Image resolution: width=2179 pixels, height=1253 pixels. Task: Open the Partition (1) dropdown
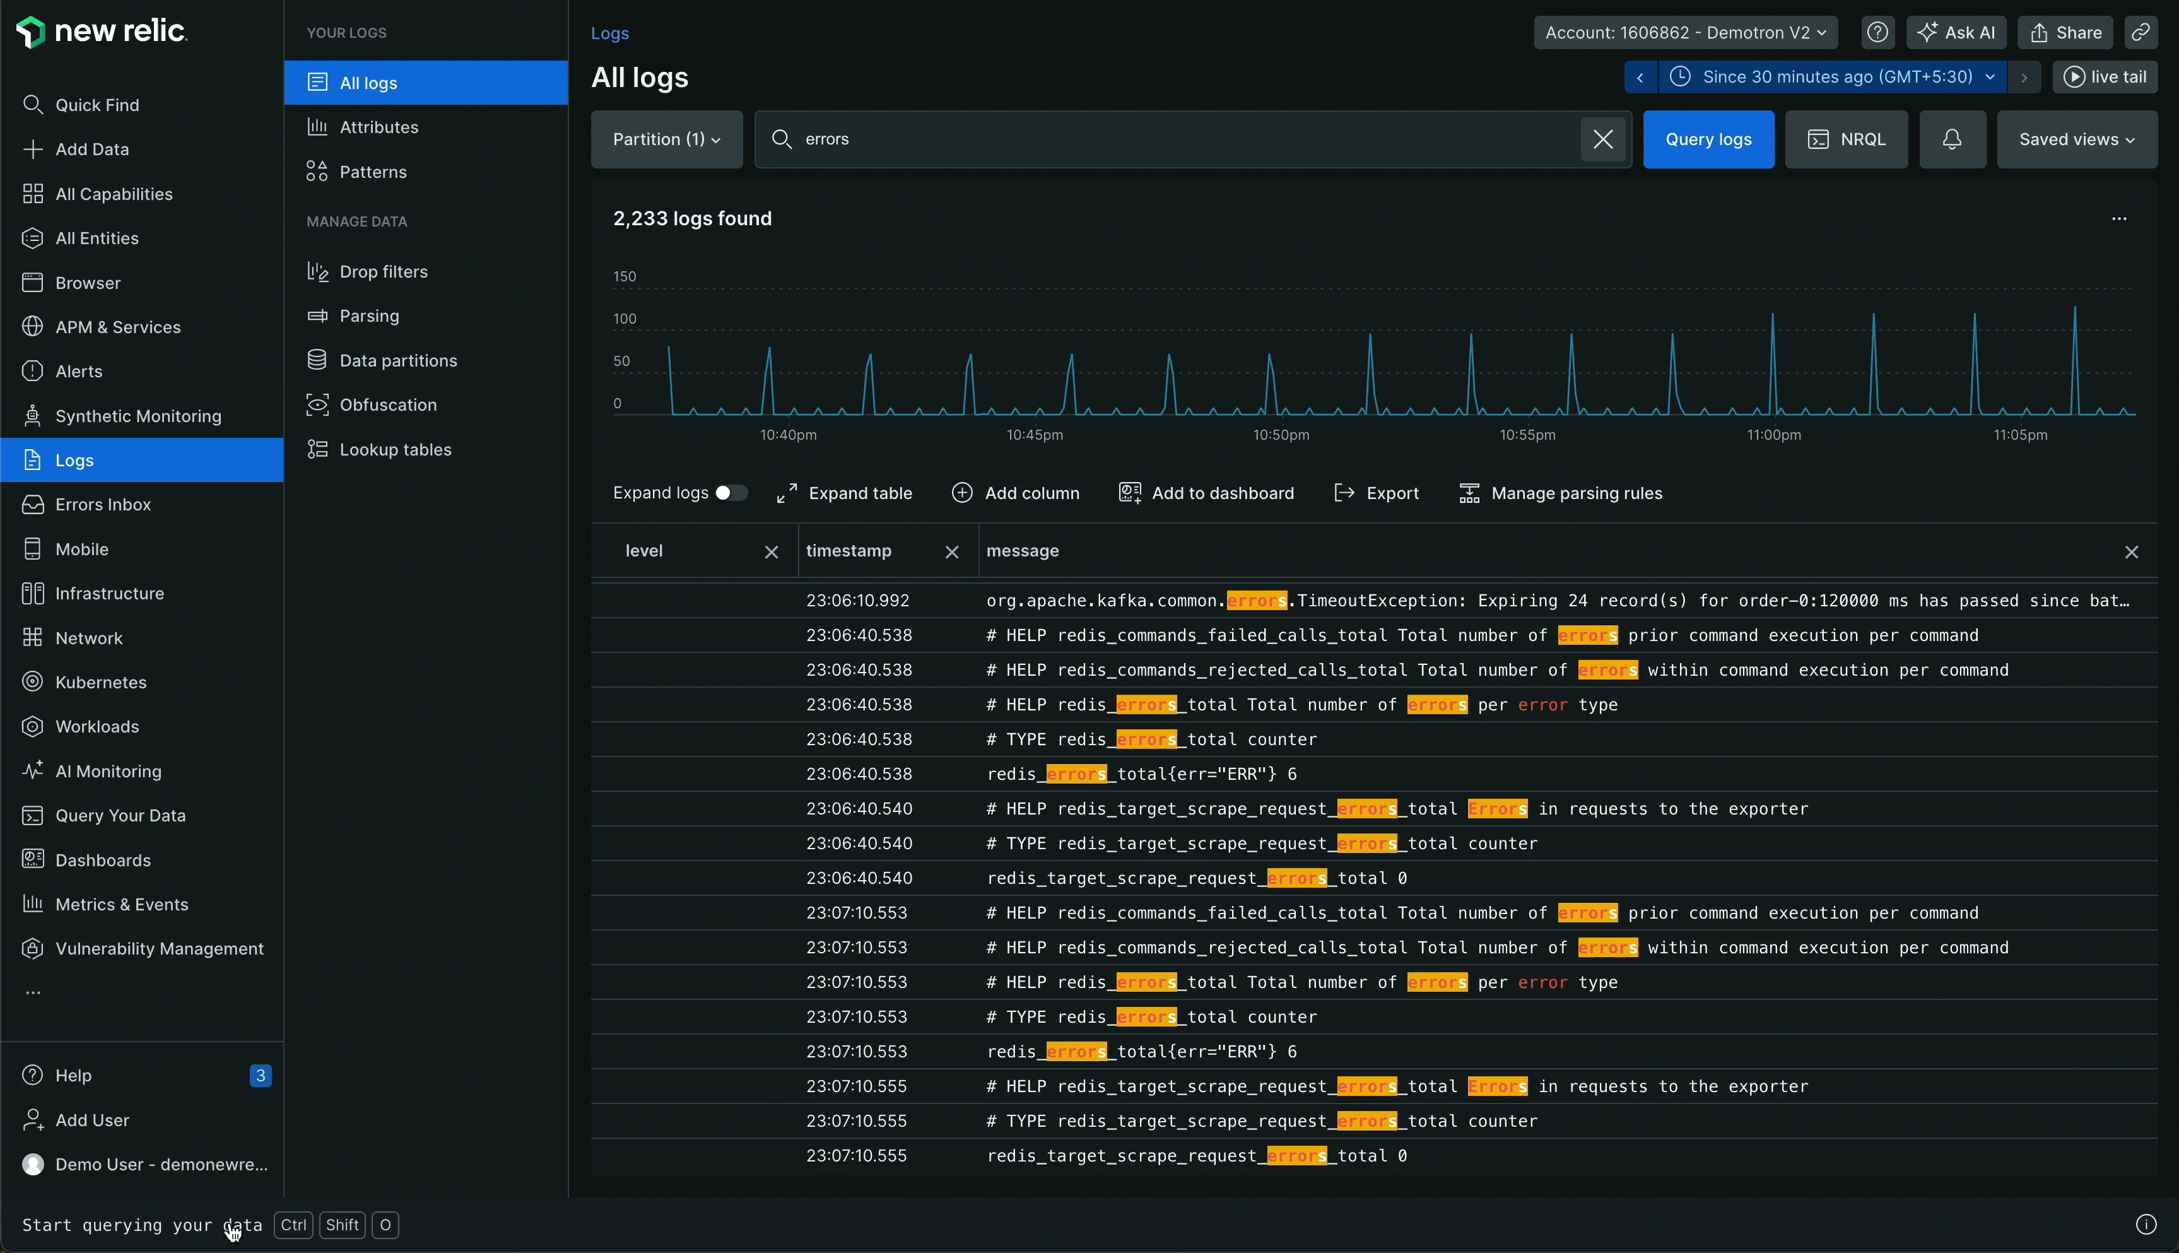[667, 139]
